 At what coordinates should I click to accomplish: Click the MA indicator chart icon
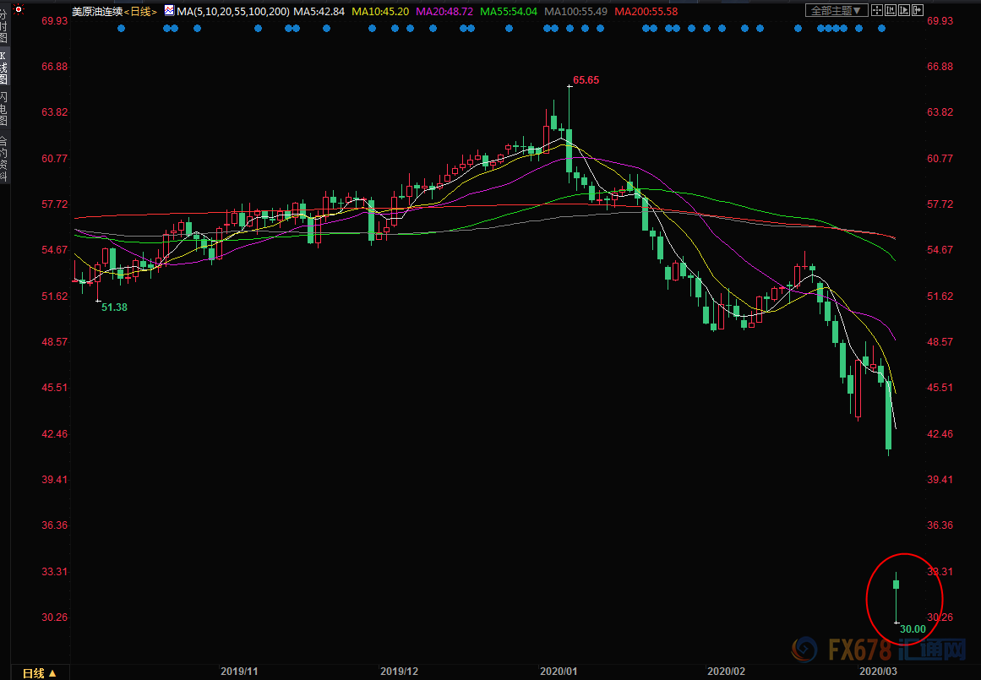point(168,12)
